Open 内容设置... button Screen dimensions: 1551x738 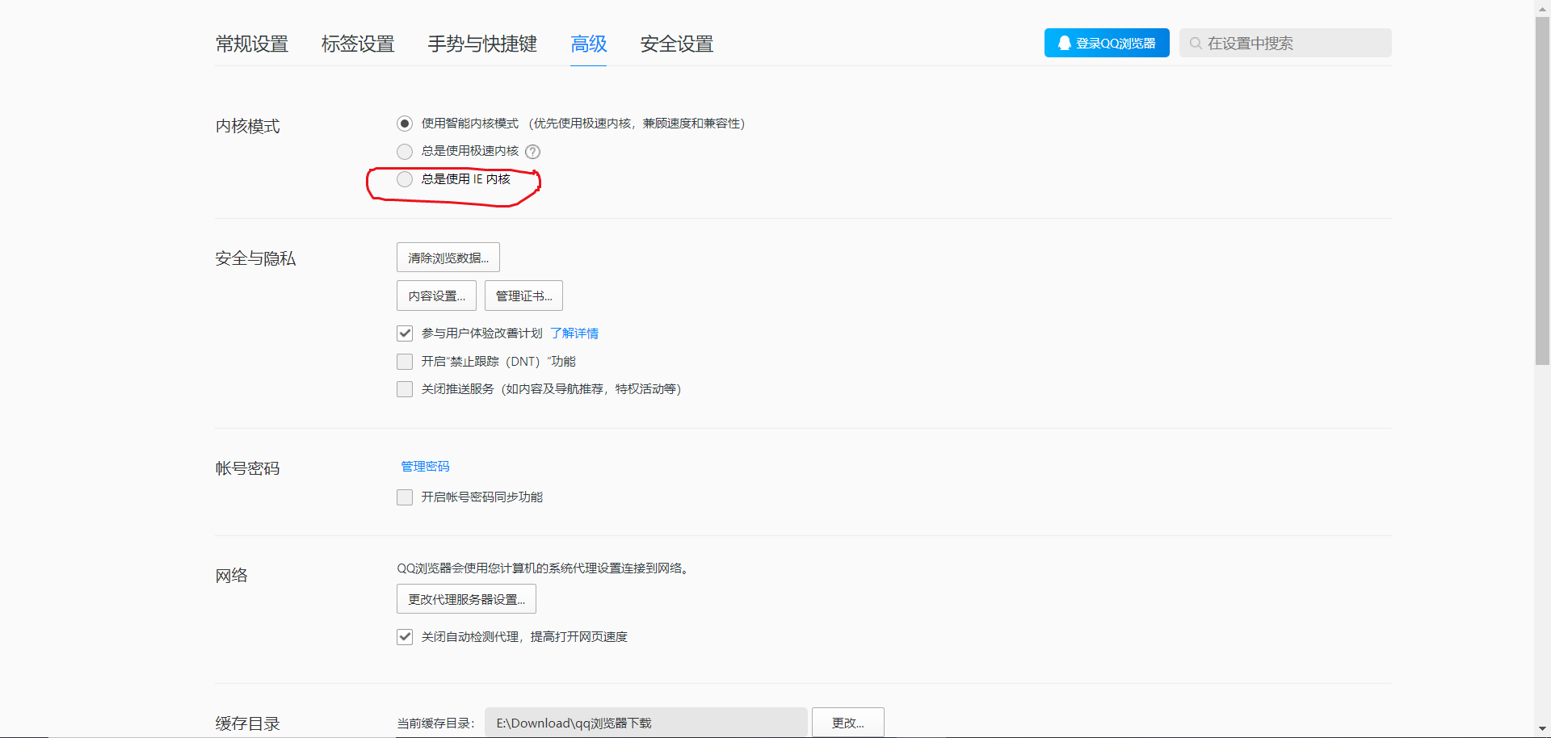click(436, 296)
